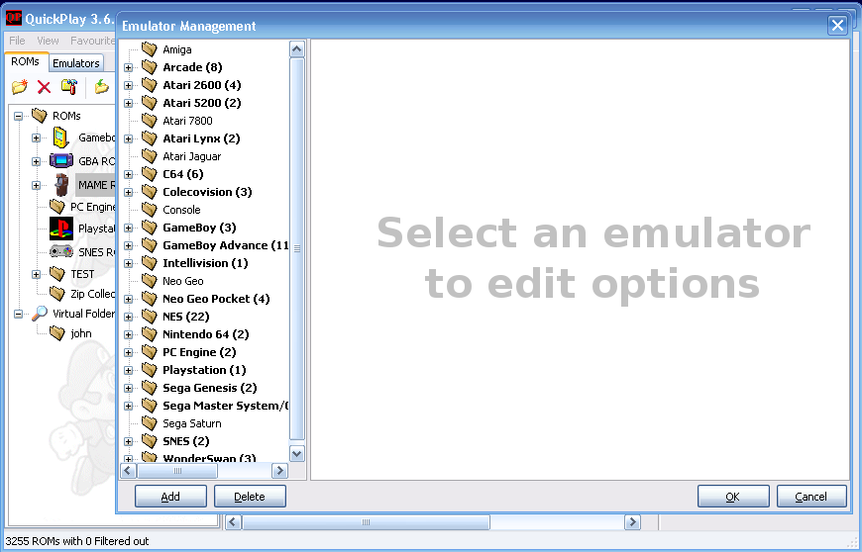Close the Emulator Management dialog
Viewport: 862px width, 552px height.
coord(837,26)
